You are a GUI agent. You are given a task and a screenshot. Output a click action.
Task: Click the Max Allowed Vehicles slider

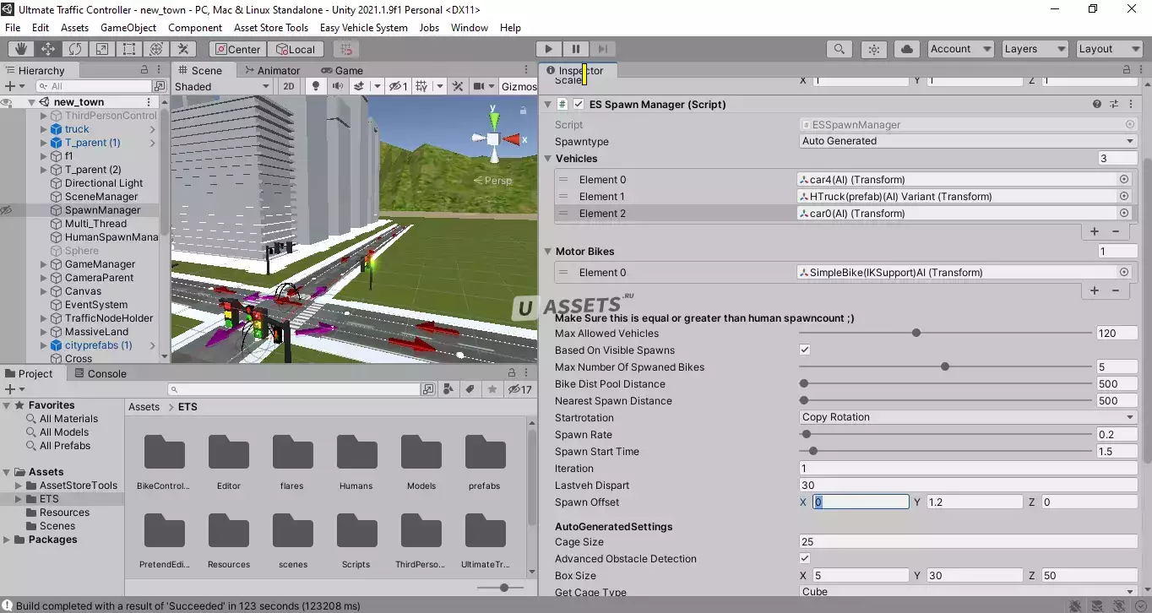pos(945,333)
